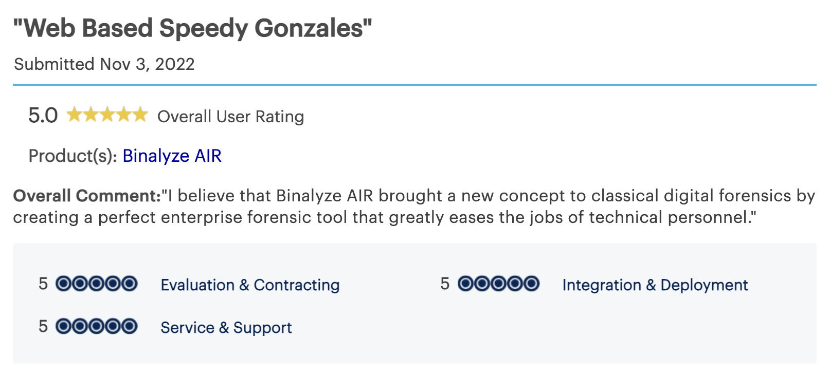Click the first gold star of overall rating
This screenshot has height=375, width=830.
point(75,115)
